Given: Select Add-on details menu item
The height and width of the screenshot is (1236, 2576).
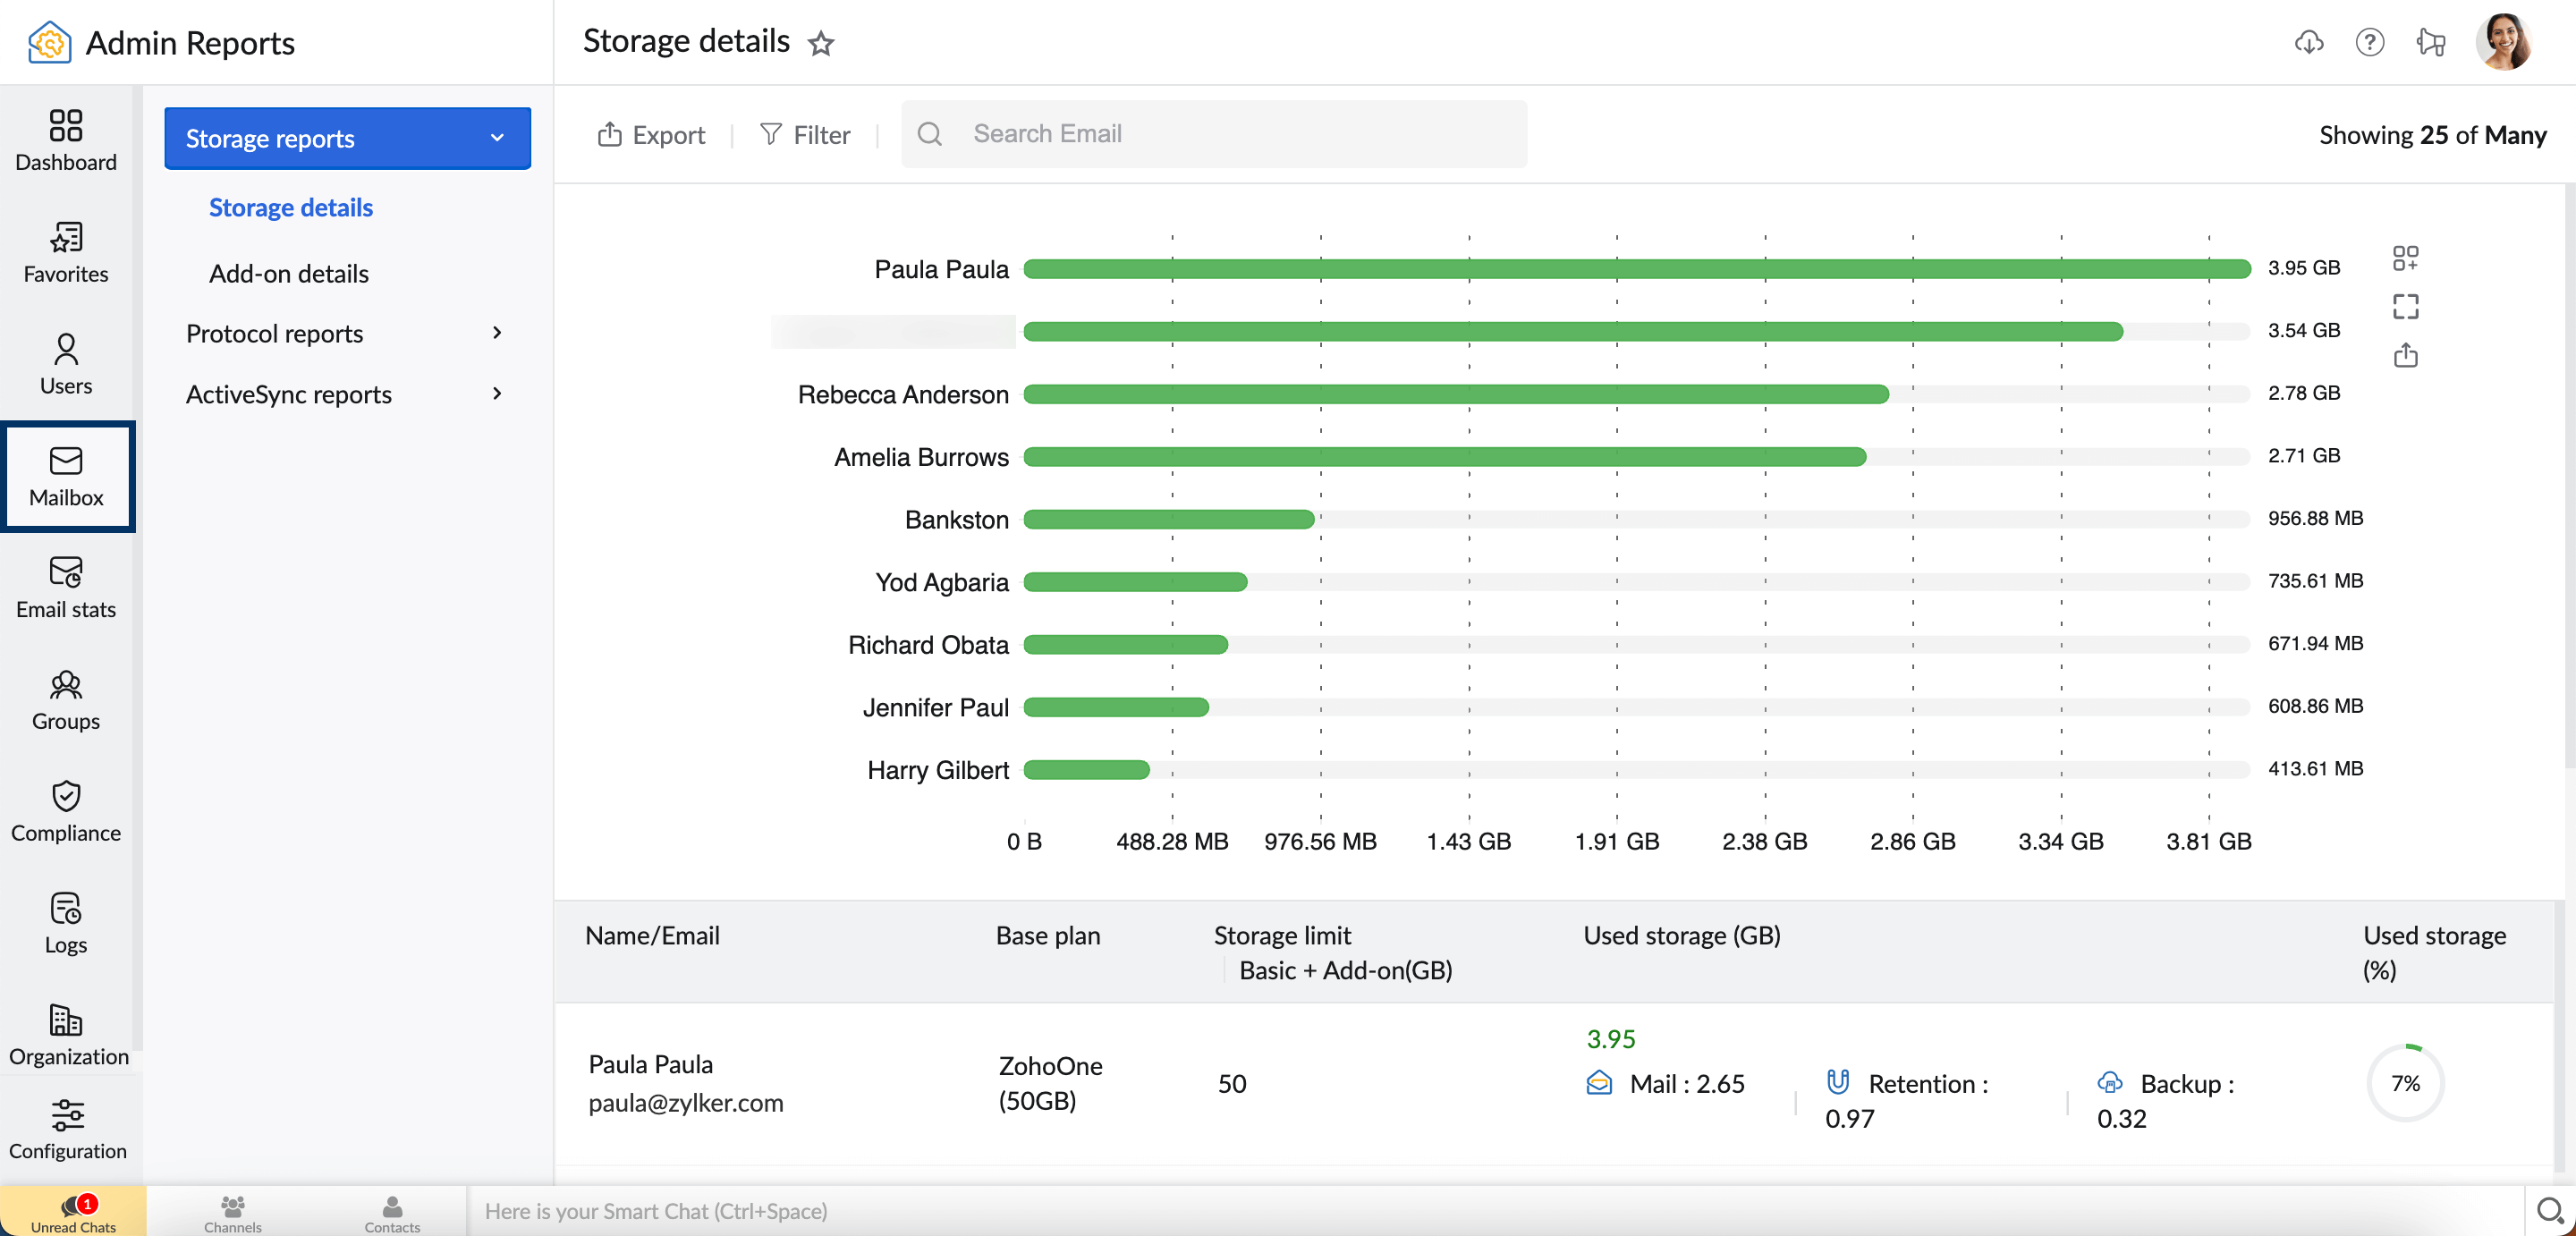Looking at the screenshot, I should pos(287,271).
